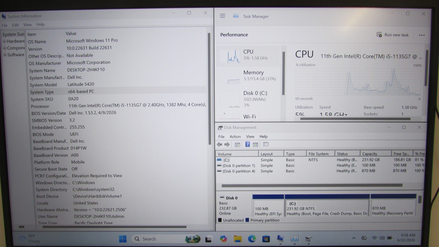Click the rightmost Disk Management toolbar settings icon
Image resolution: width=439 pixels, height=247 pixels.
click(x=266, y=144)
